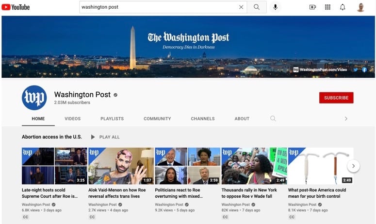376x224 pixels.
Task: Subscribe to Washington Post channel
Action: tap(336, 98)
